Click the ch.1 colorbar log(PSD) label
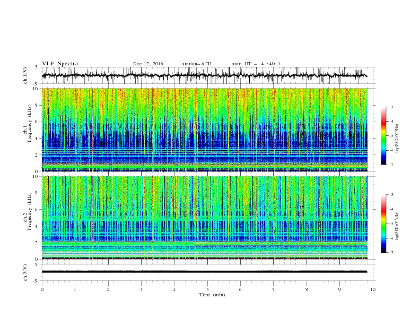 pos(397,139)
